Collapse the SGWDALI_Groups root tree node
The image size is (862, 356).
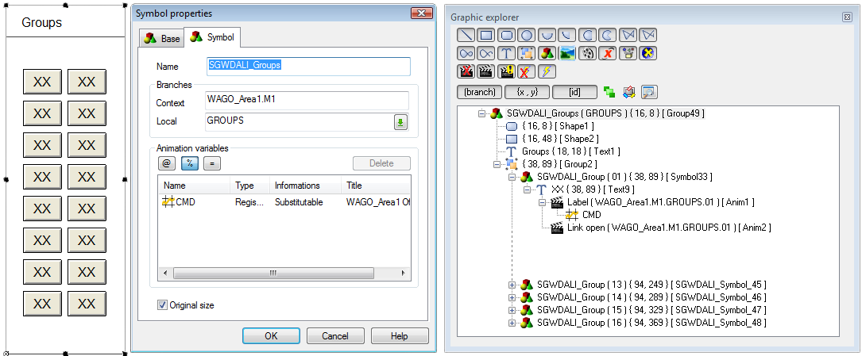481,113
